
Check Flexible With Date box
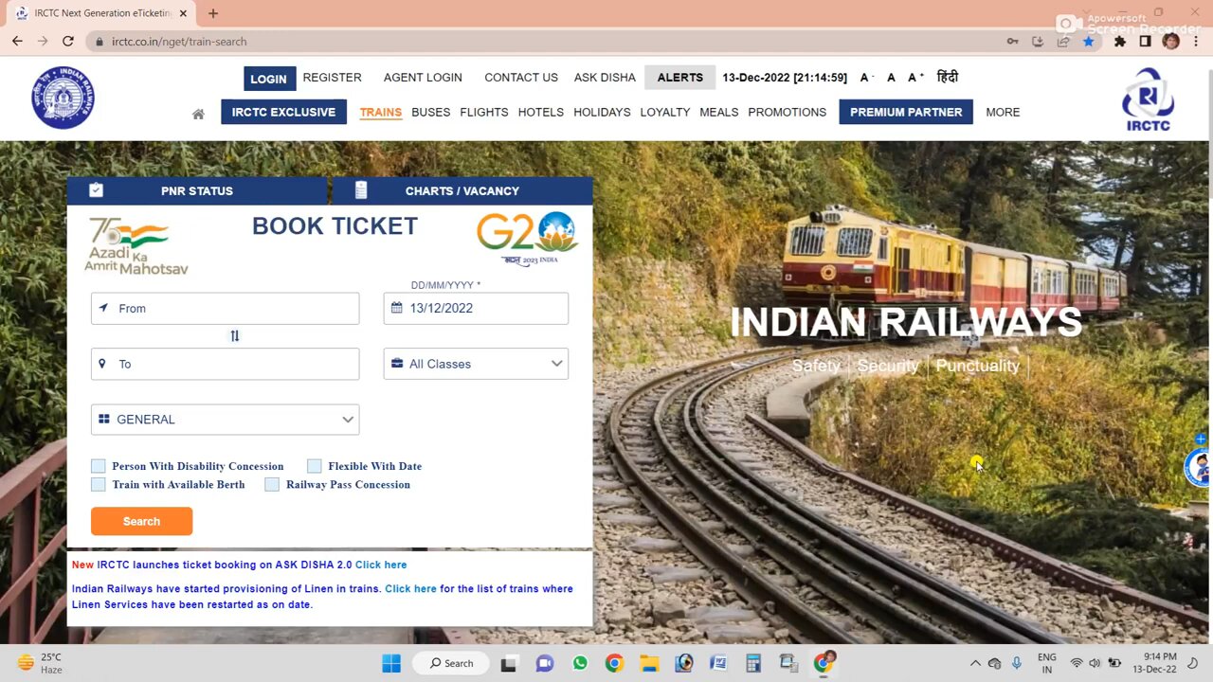(x=315, y=466)
